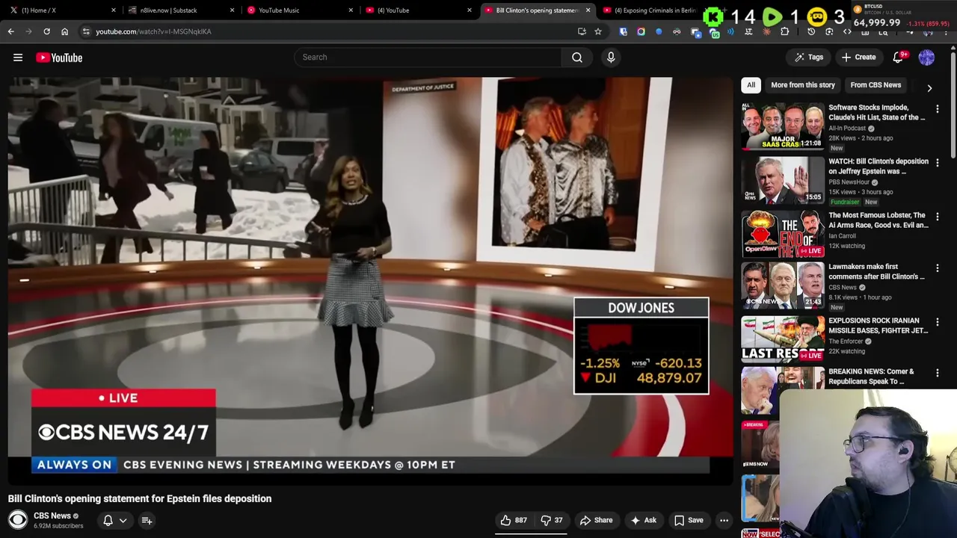
Task: Open options for the WATCH: Bill Clinton's deposition video
Action: pos(938,163)
